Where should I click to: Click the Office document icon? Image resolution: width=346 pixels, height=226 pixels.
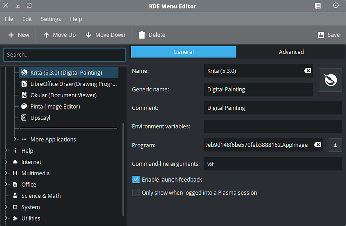pyautogui.click(x=15, y=184)
